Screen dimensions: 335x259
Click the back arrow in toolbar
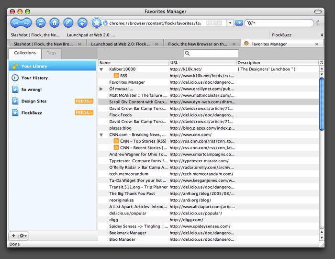coord(16,23)
